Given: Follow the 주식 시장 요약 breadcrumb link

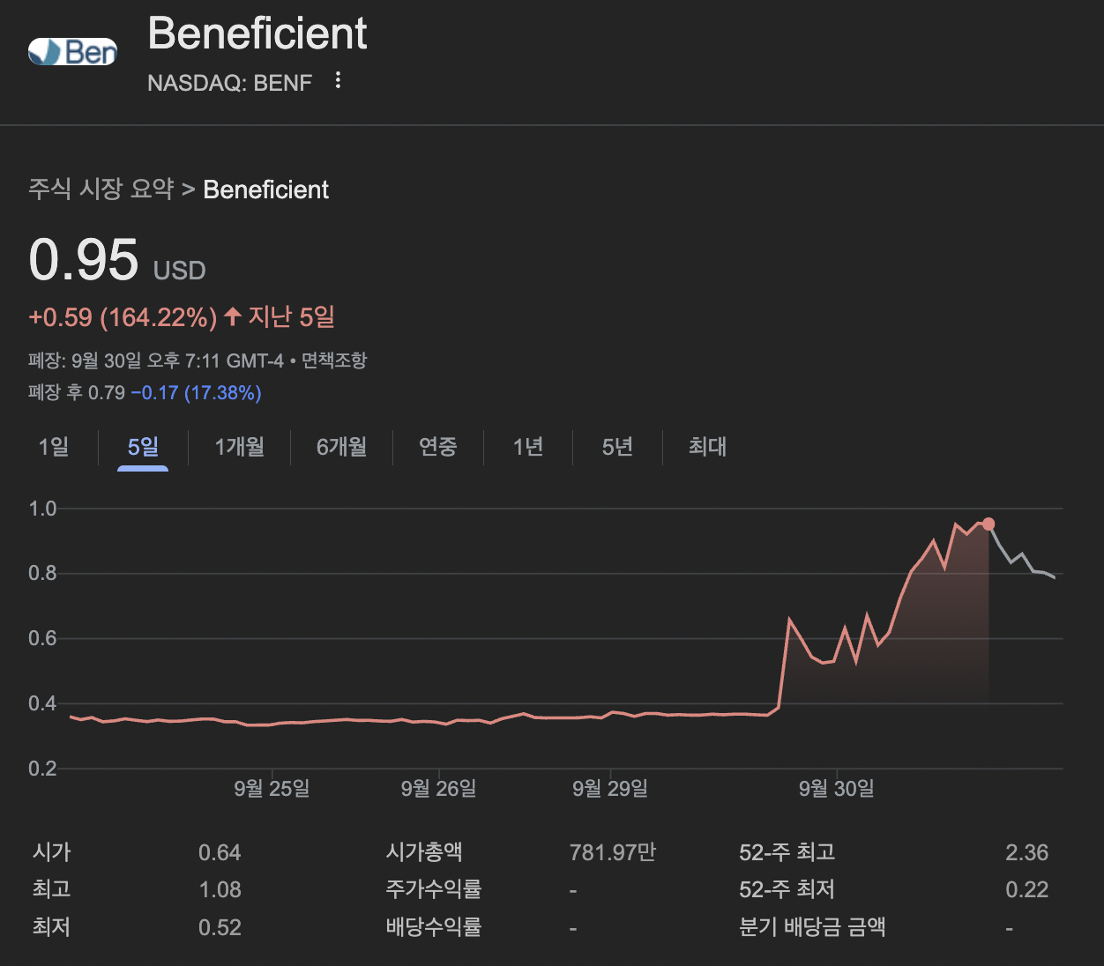Looking at the screenshot, I should 101,189.
